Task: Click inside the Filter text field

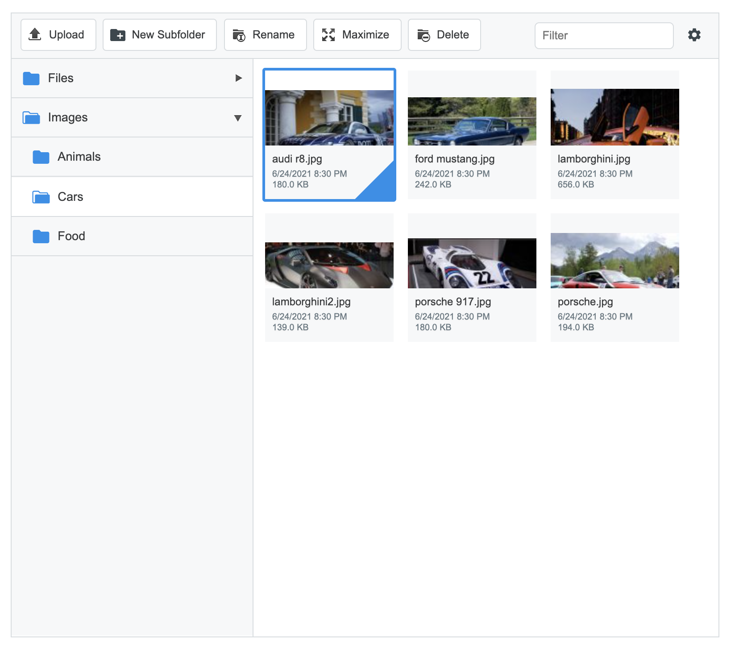Action: (603, 35)
